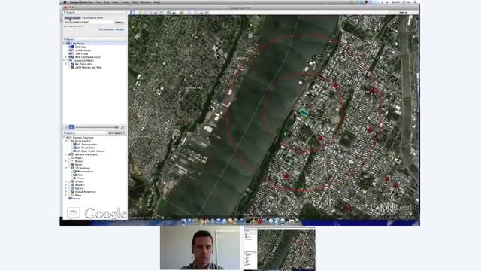Select the Photorealistic 3D buildings item

(86, 172)
